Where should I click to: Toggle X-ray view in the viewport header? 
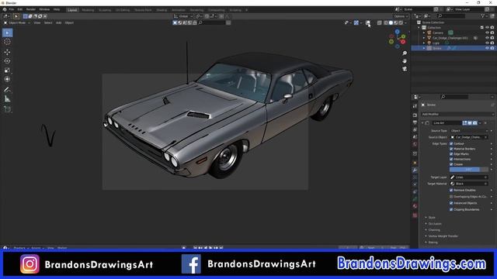point(380,22)
